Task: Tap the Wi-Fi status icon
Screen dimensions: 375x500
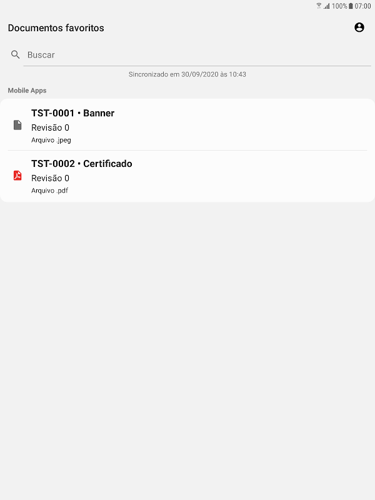Action: click(x=319, y=6)
